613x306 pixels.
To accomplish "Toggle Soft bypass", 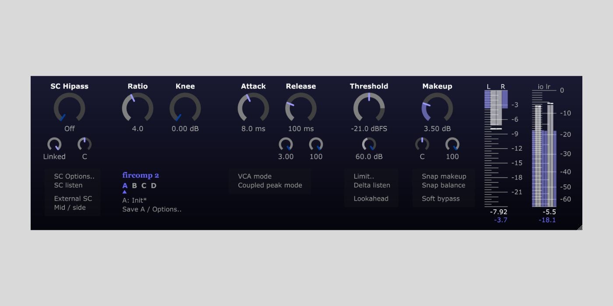I will (x=440, y=198).
